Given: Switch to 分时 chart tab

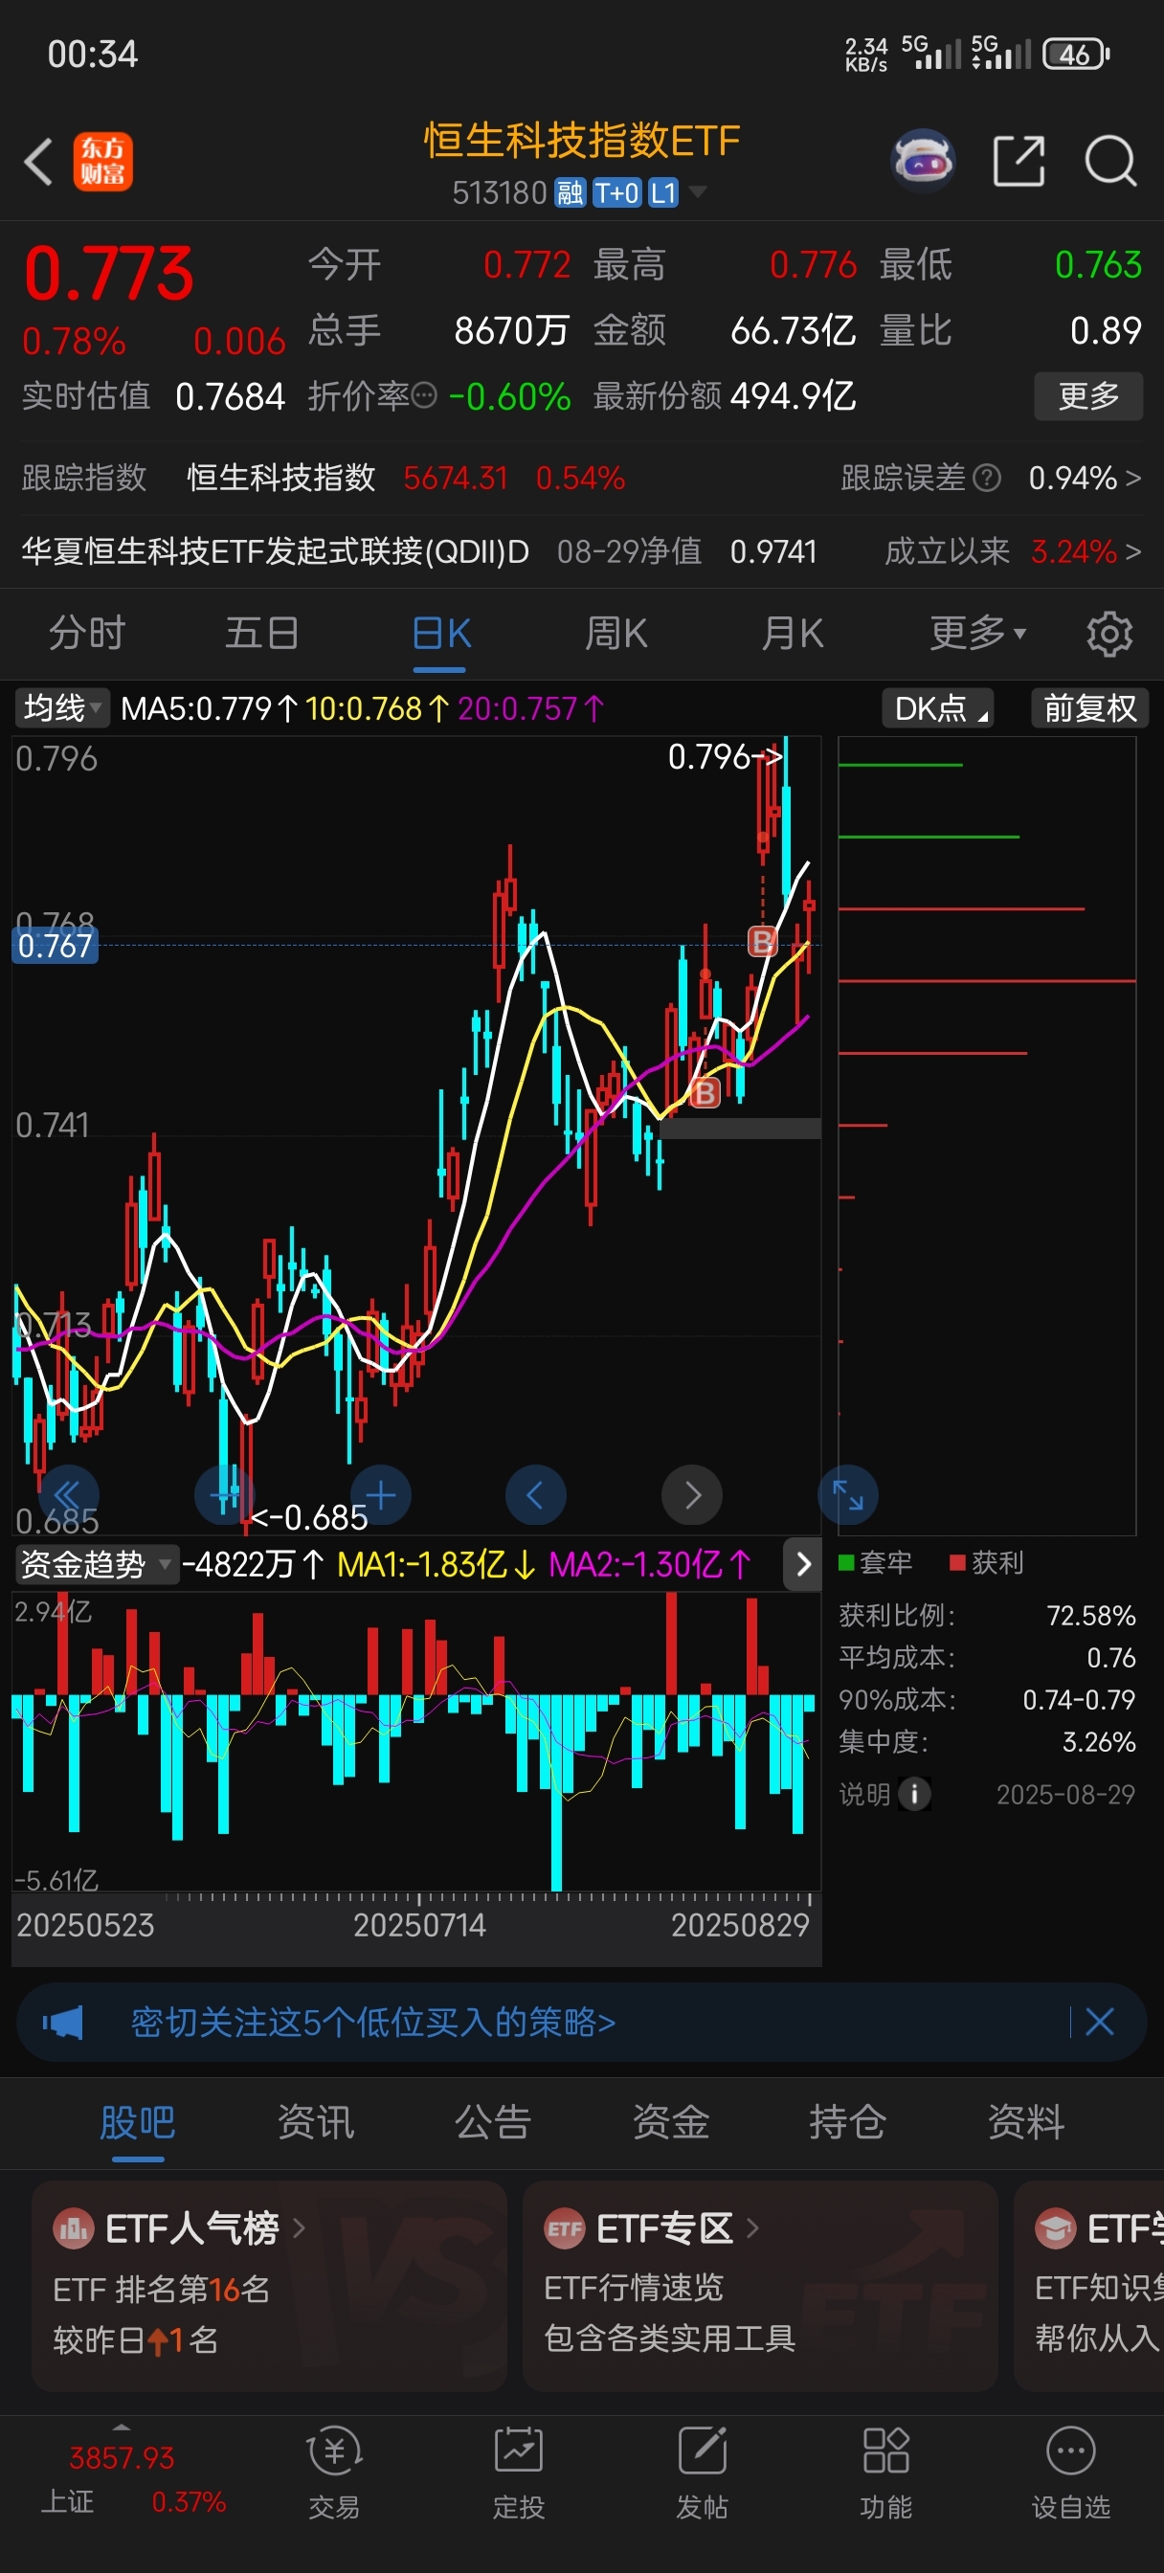Looking at the screenshot, I should pyautogui.click(x=87, y=634).
